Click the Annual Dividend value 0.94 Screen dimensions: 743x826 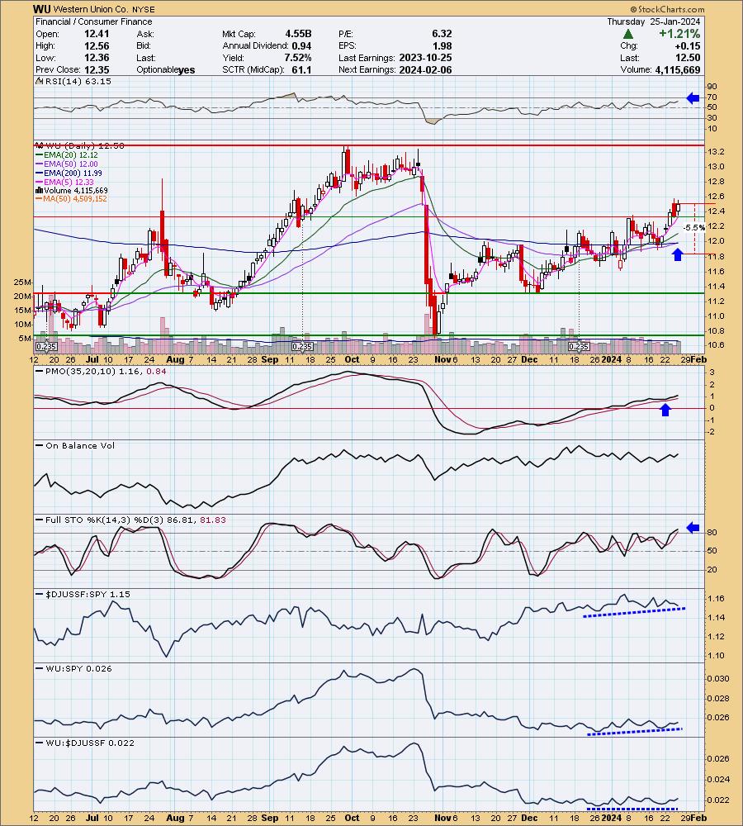point(301,45)
